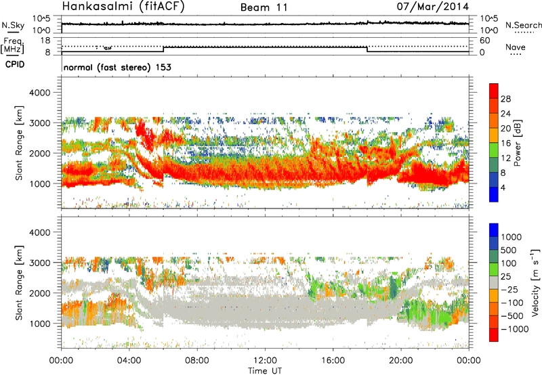This screenshot has height=375, width=542.
Task: Pick the bright blue bottom segment of power colorbar
Action: (494, 194)
